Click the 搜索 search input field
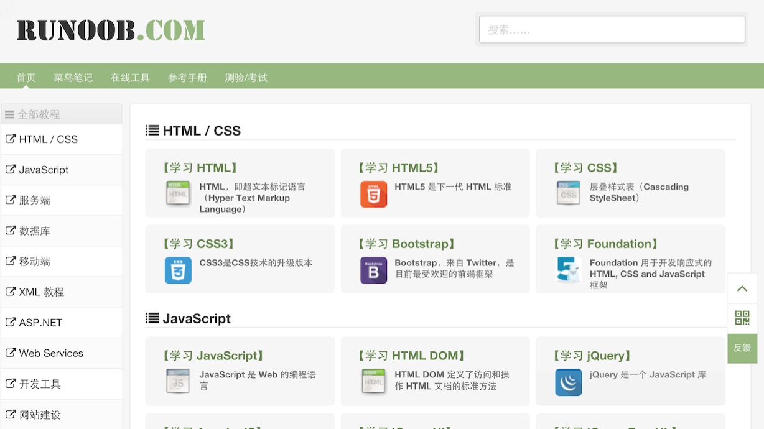 coord(612,29)
